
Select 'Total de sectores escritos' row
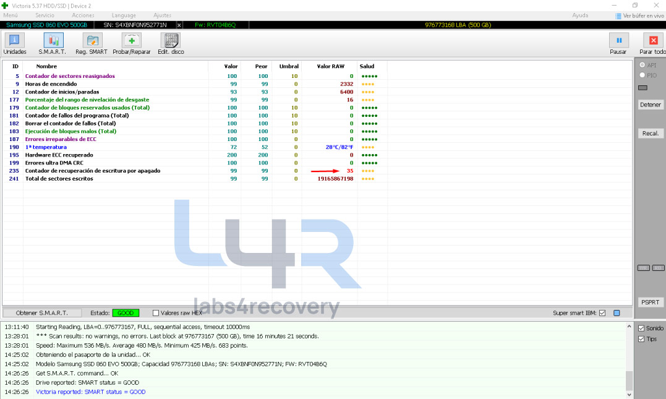tap(195, 178)
